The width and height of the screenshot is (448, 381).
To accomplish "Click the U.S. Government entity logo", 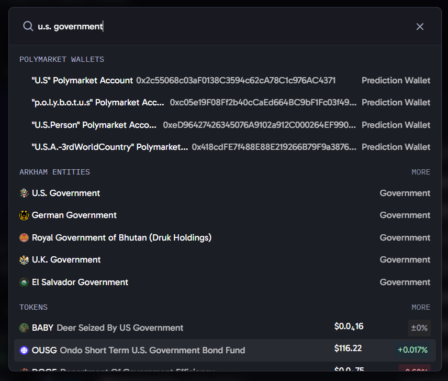I will tap(24, 193).
